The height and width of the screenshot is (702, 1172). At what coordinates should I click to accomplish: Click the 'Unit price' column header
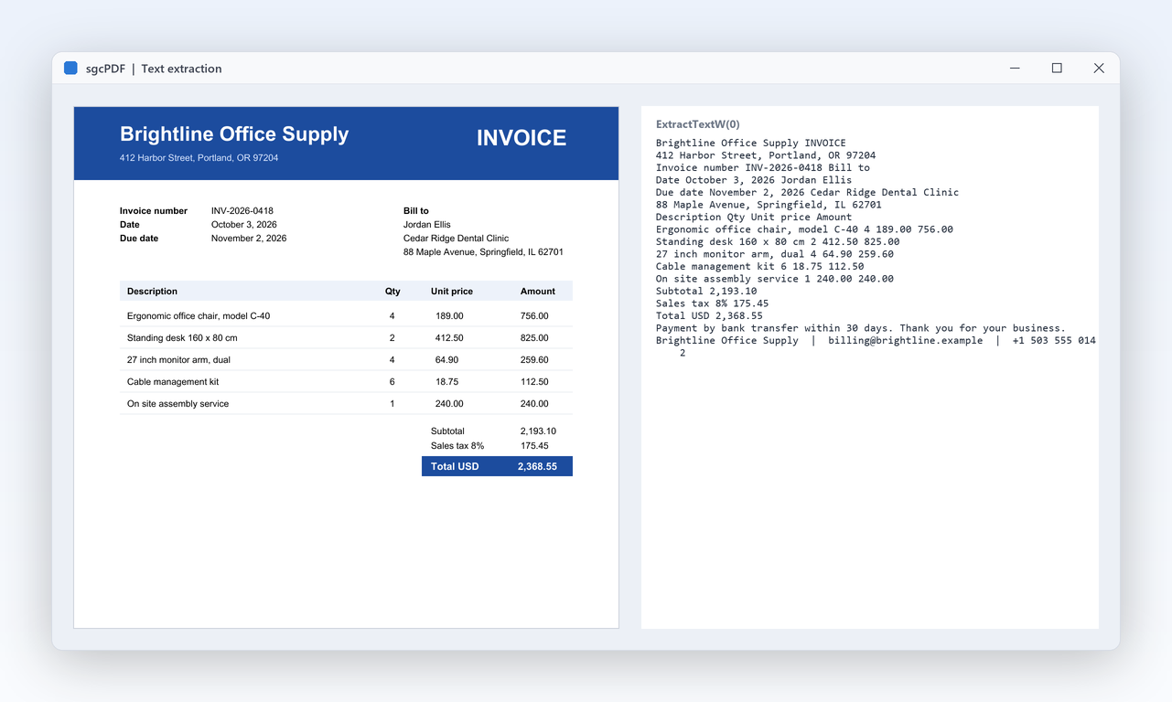[452, 292]
